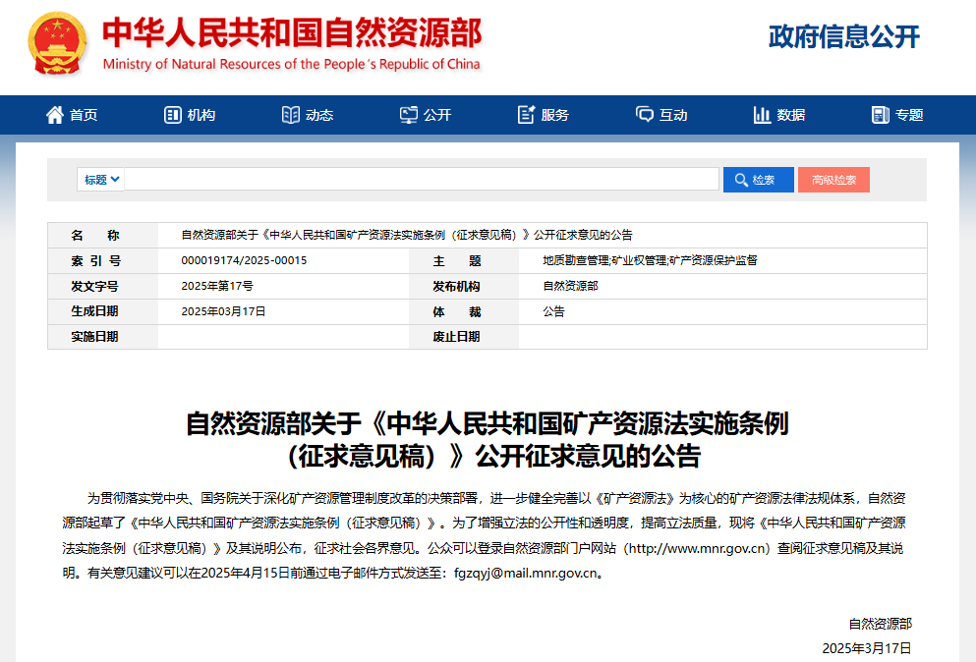The image size is (976, 662).
Task: Click the 互动 interaction icon
Action: [x=644, y=114]
